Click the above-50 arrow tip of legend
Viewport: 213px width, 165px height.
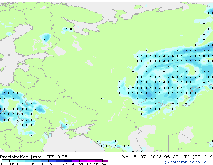[106, 161]
